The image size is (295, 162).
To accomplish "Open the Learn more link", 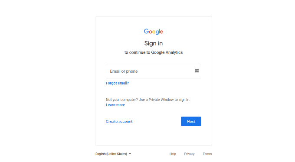I will coord(115,105).
